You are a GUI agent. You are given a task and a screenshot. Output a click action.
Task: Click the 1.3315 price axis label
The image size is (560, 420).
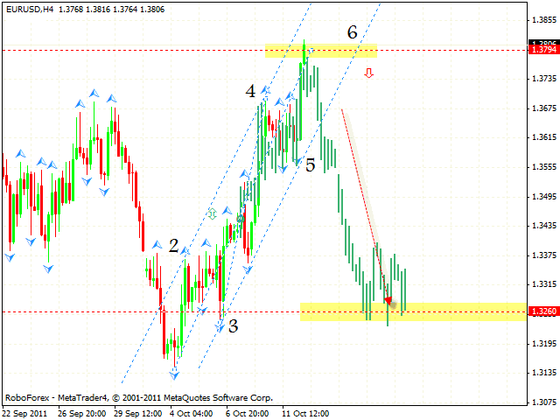pyautogui.click(x=544, y=284)
